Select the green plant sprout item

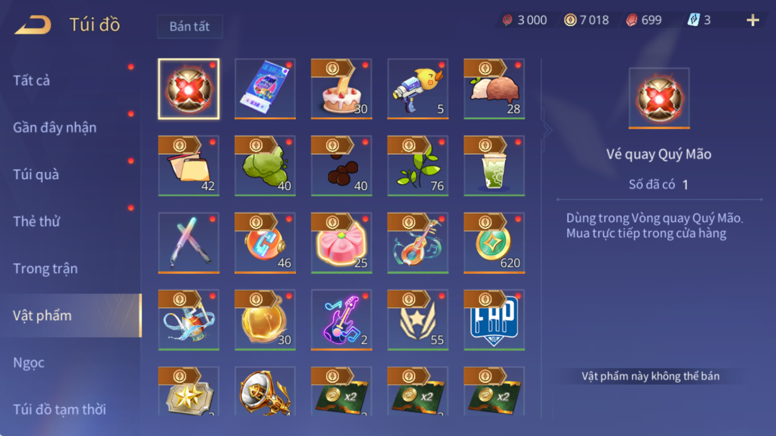418,166
